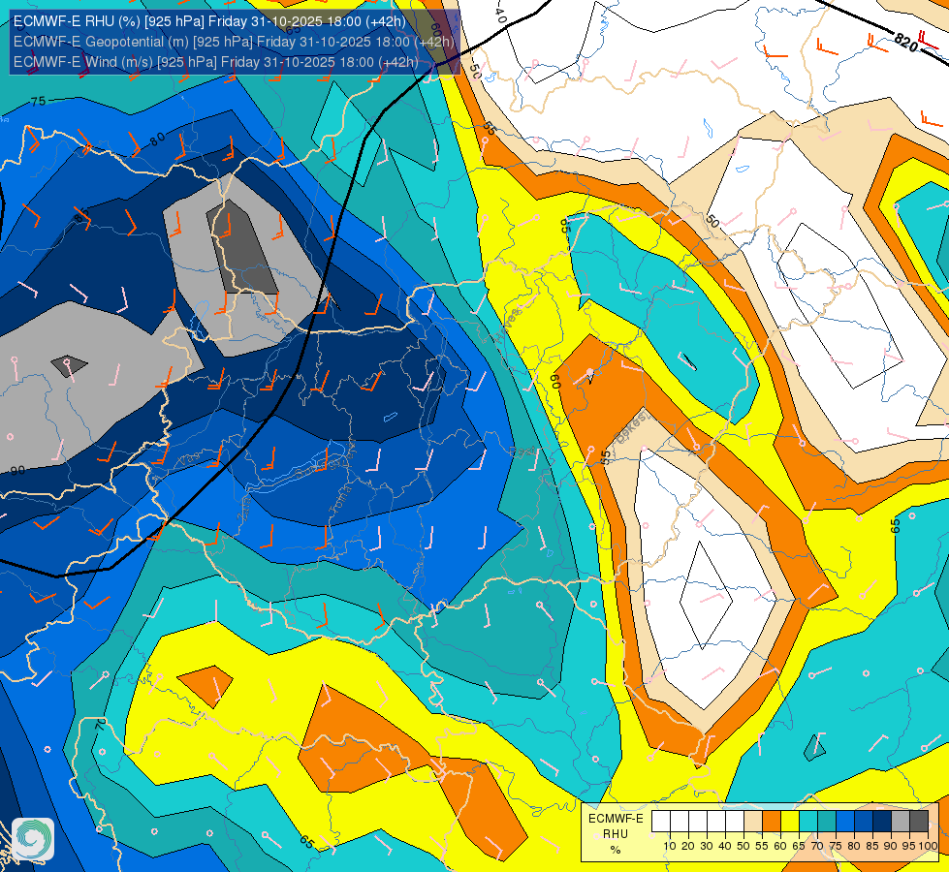
Task: Select the beige 50–55 legend swatch
Action: click(x=753, y=821)
